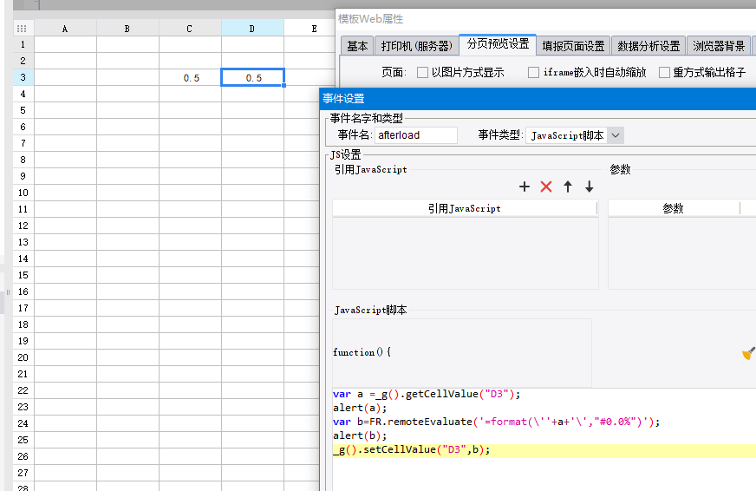Click the broom format icon beside script
The height and width of the screenshot is (491, 756).
(x=748, y=353)
